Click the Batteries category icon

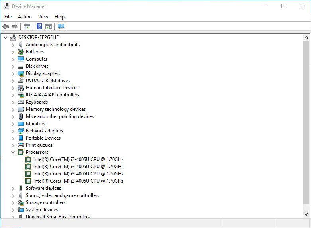coord(20,52)
